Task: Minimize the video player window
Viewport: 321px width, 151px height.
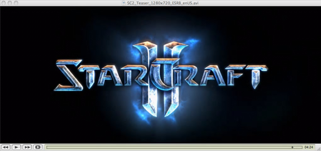Action: pos(10,3)
